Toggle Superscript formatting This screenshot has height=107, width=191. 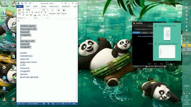41,12
